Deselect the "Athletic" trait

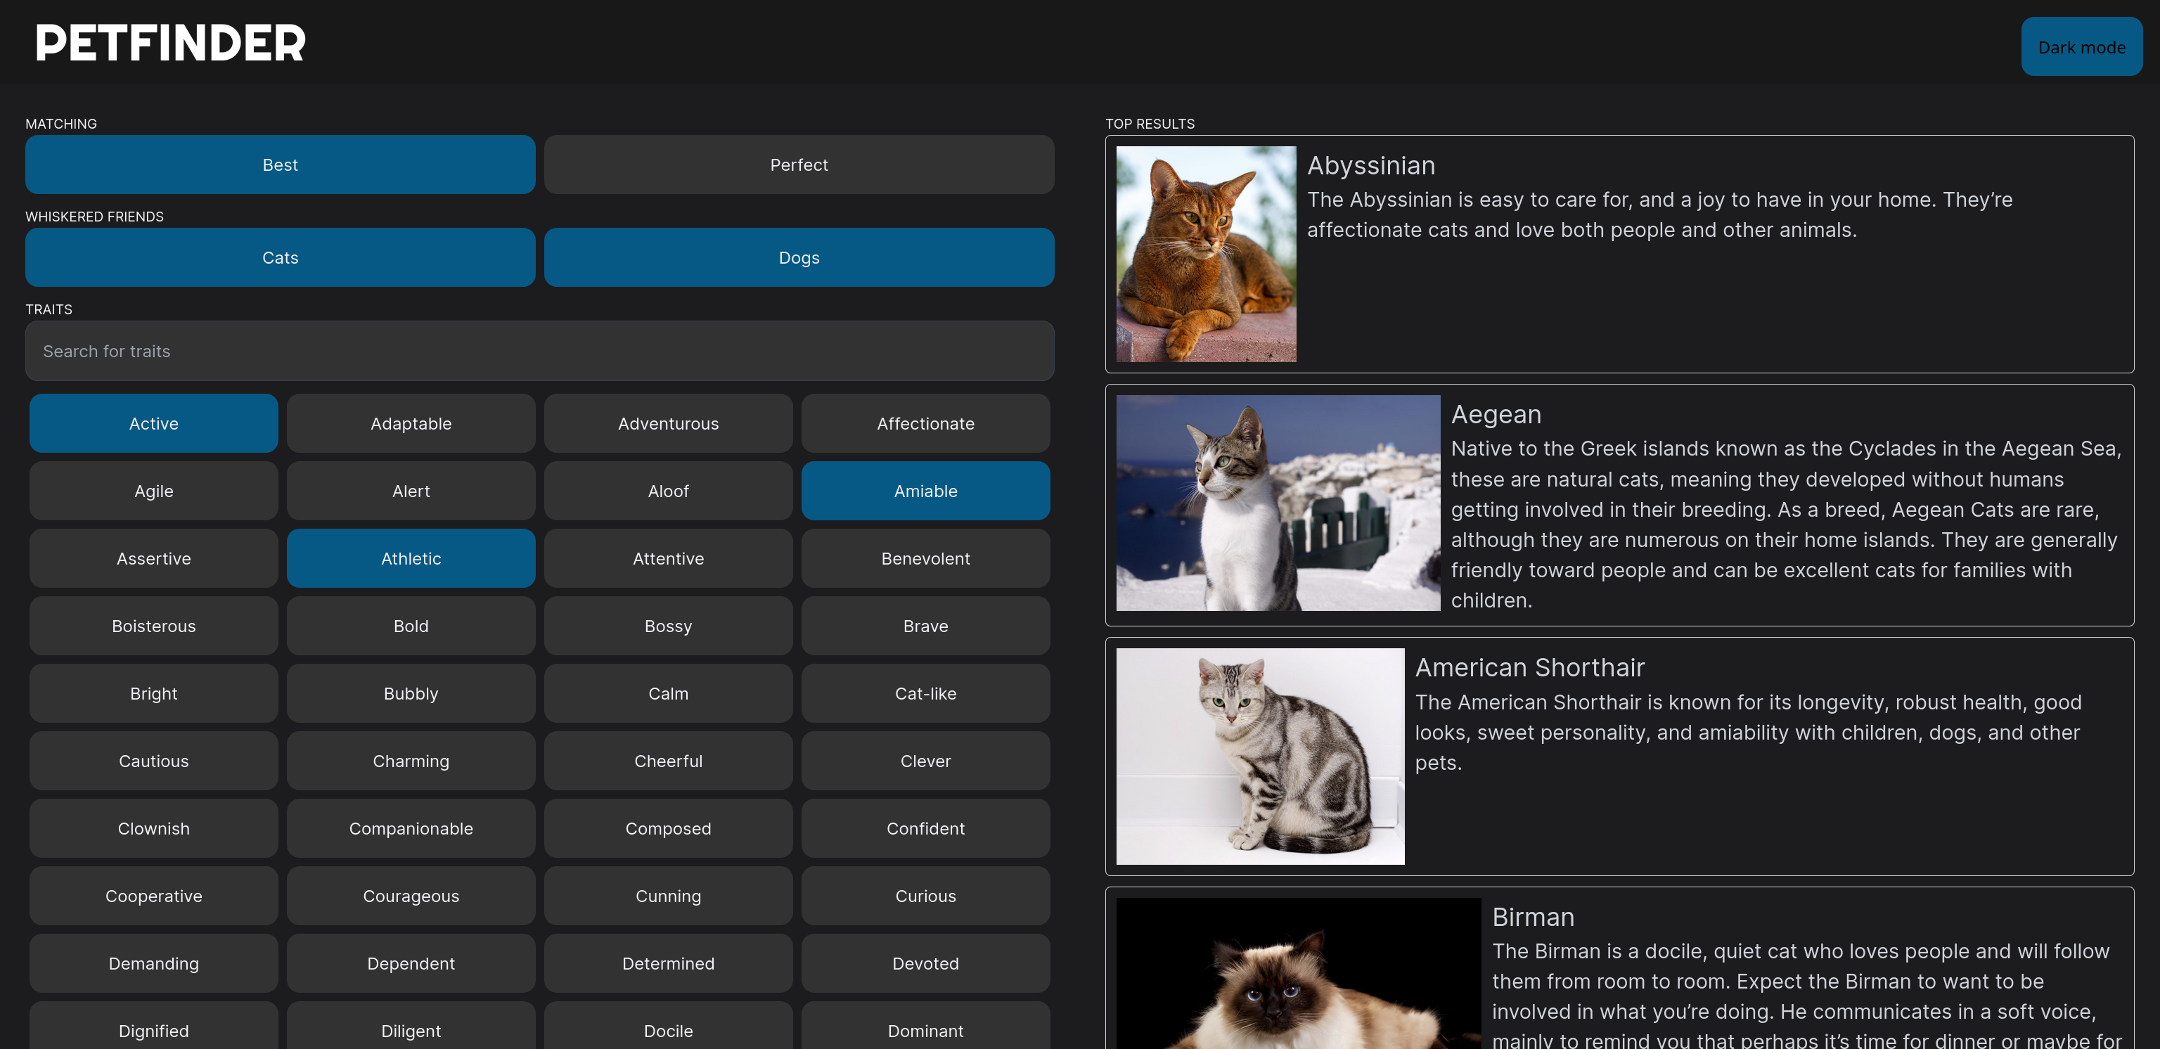[411, 558]
